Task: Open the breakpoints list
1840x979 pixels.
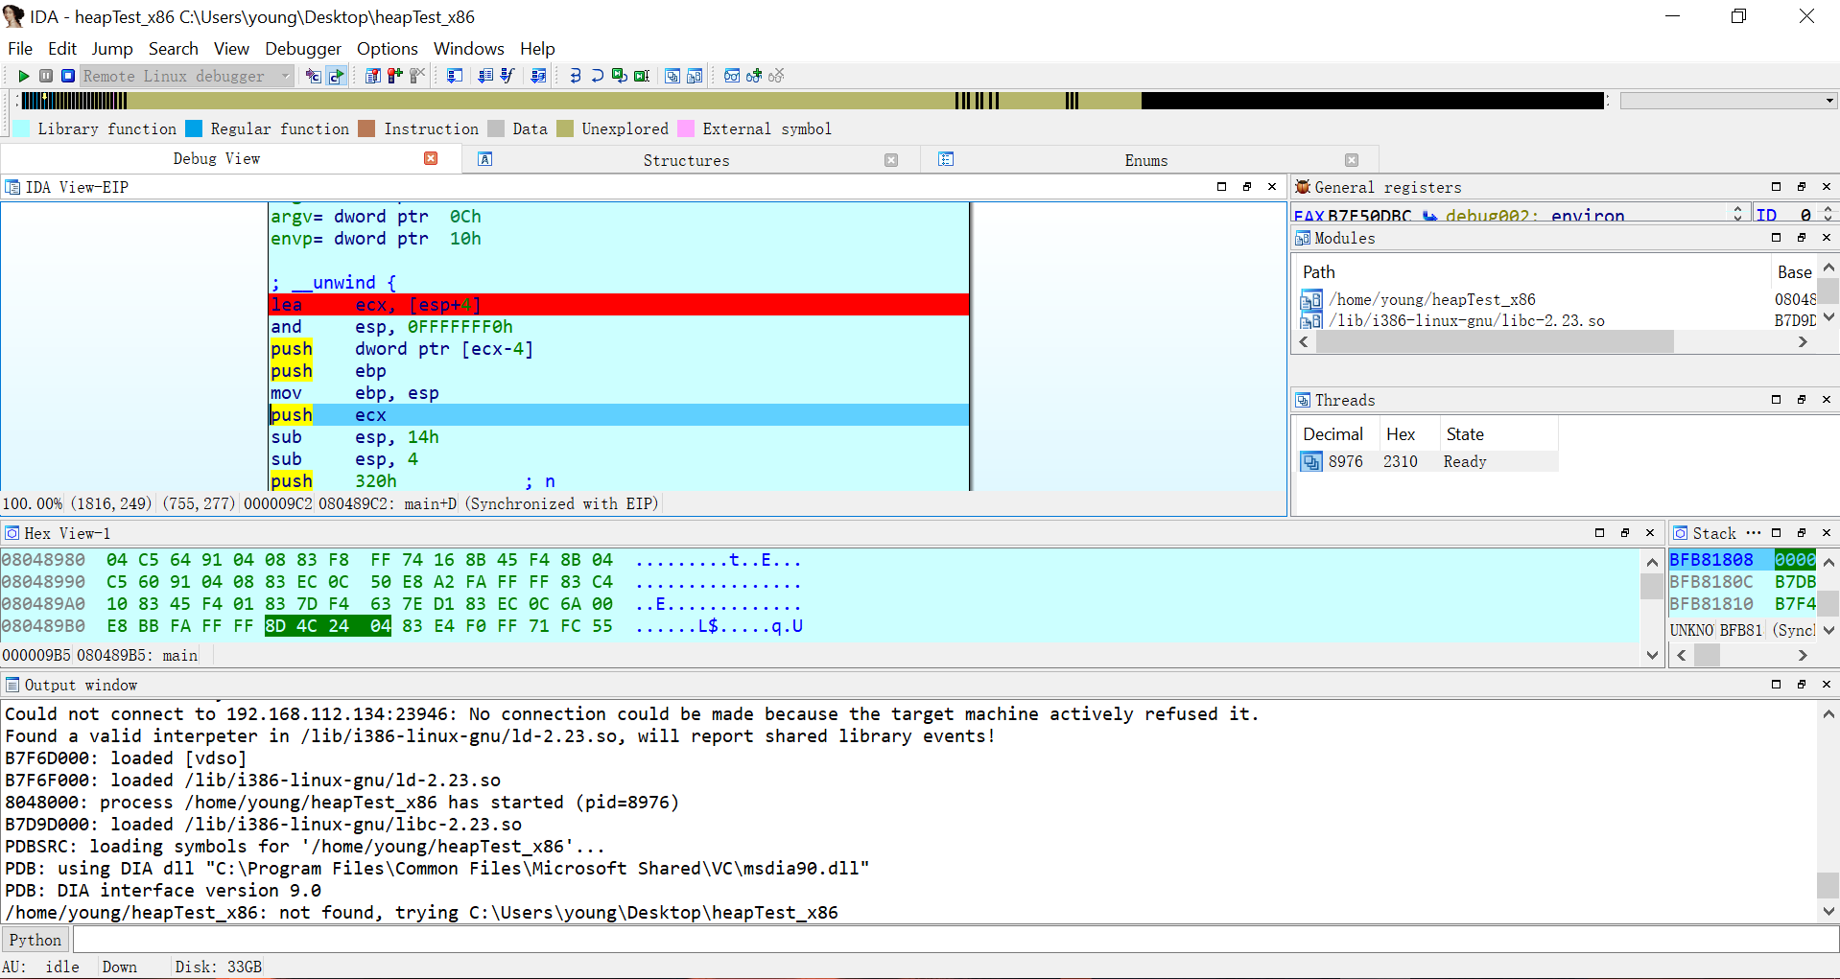Action: click(373, 76)
